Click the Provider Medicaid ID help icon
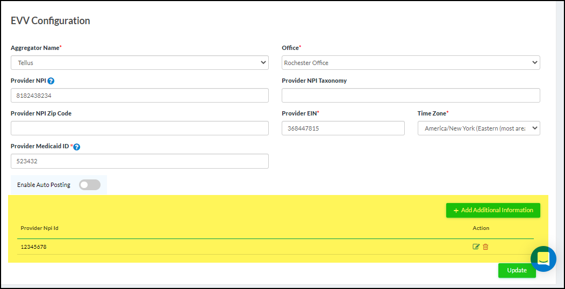The image size is (565, 289). [x=76, y=147]
